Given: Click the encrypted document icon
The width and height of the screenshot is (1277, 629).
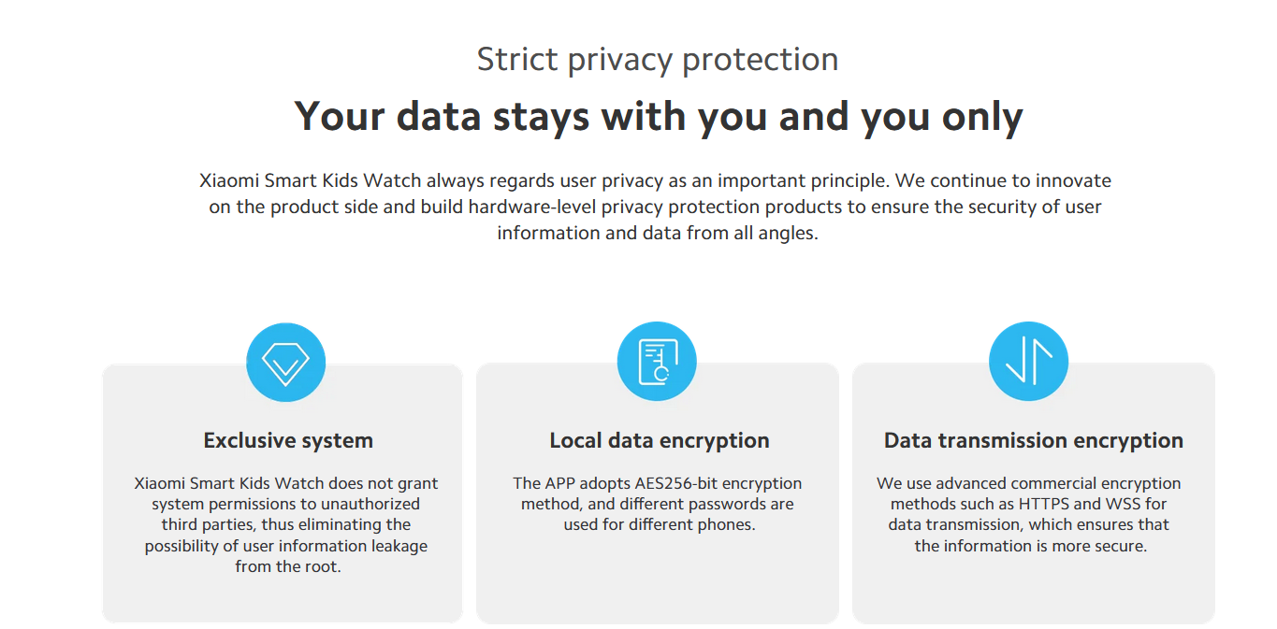Looking at the screenshot, I should click(x=657, y=363).
